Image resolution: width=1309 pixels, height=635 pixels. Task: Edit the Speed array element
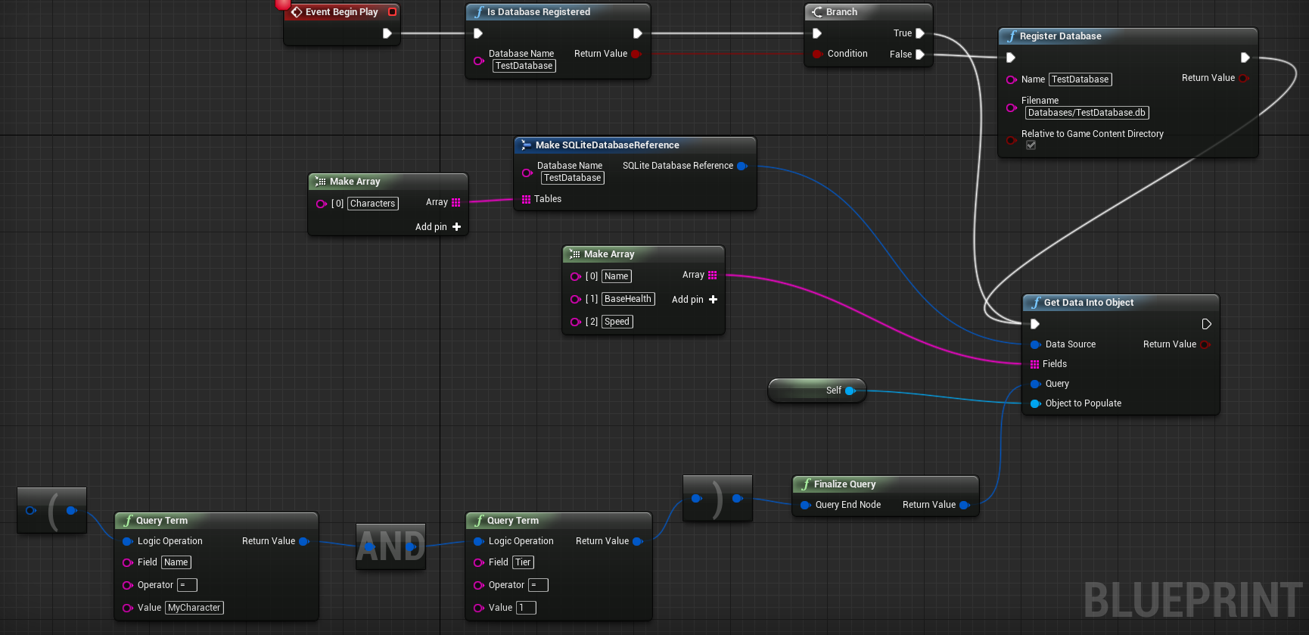[x=617, y=322]
